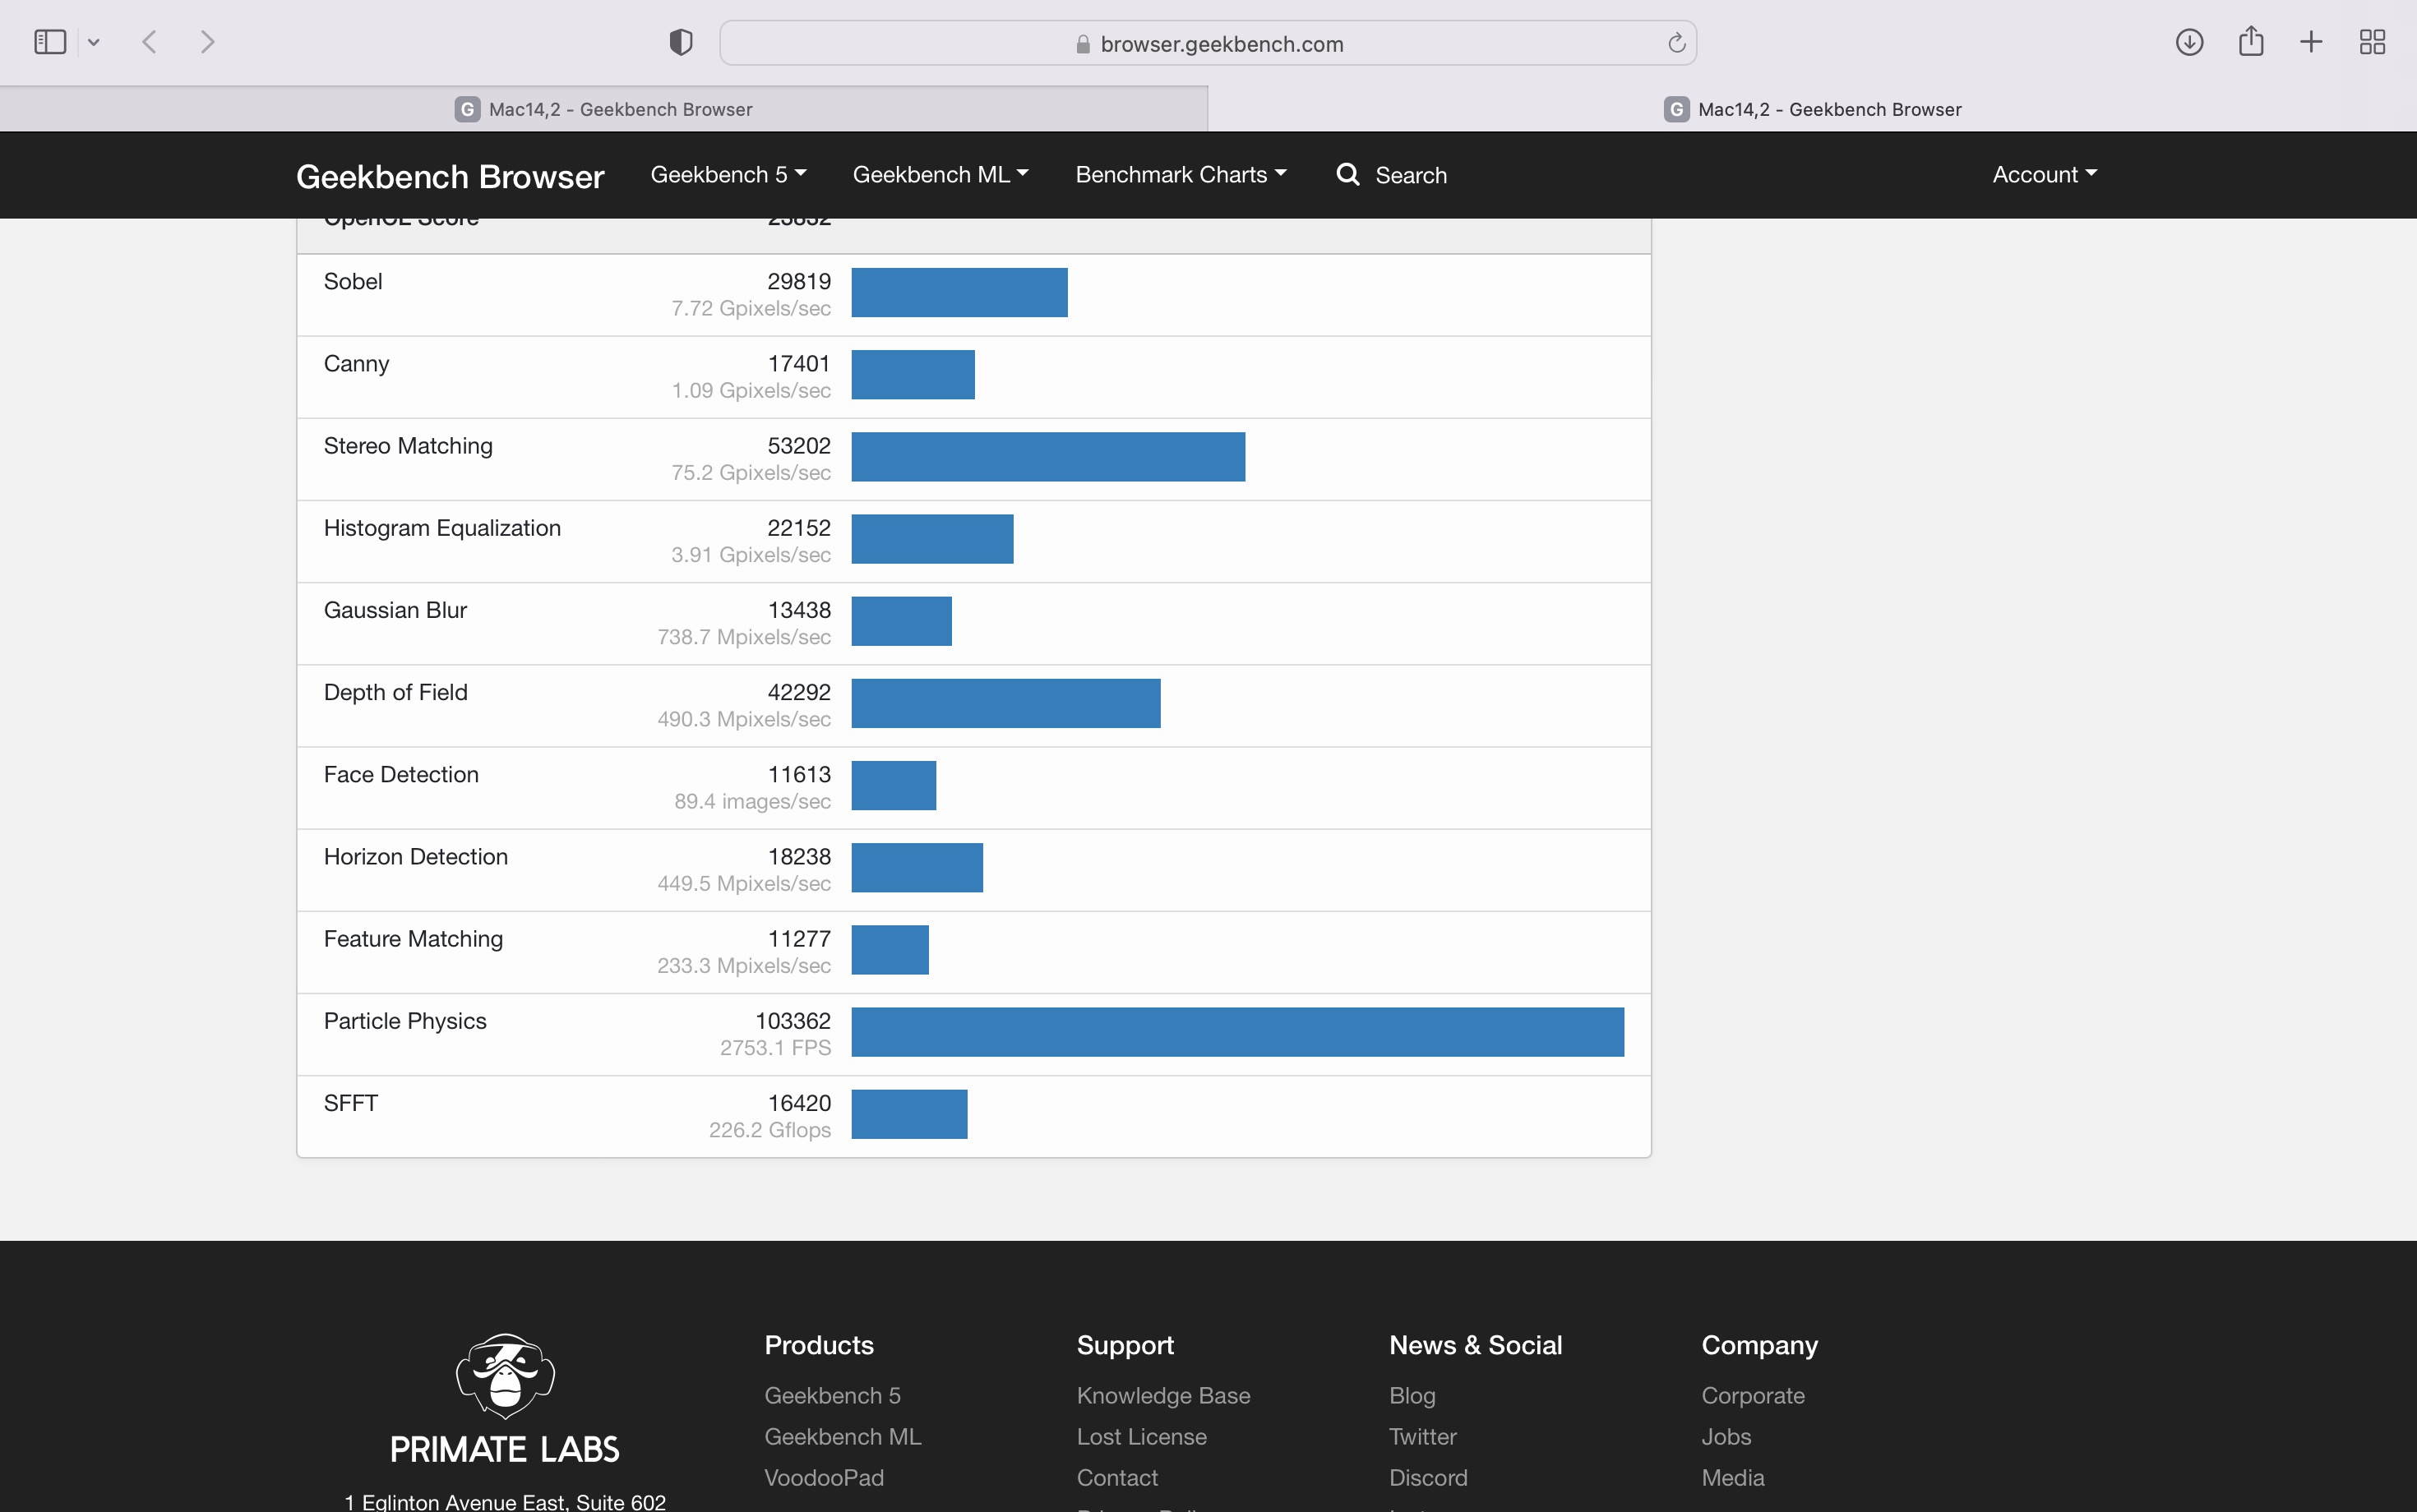Open the Knowledge Base link
The image size is (2417, 1512).
point(1163,1396)
